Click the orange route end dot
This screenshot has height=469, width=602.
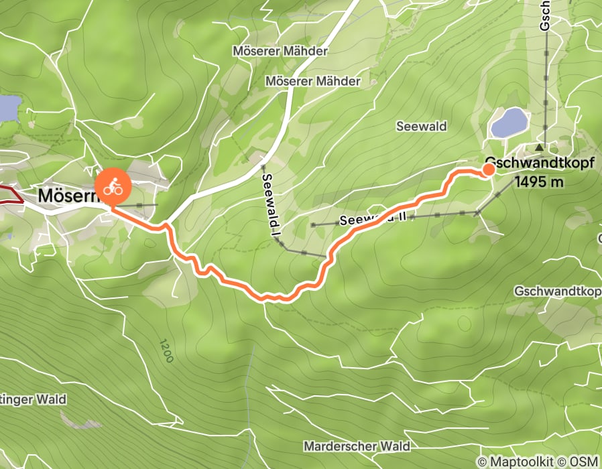[488, 170]
